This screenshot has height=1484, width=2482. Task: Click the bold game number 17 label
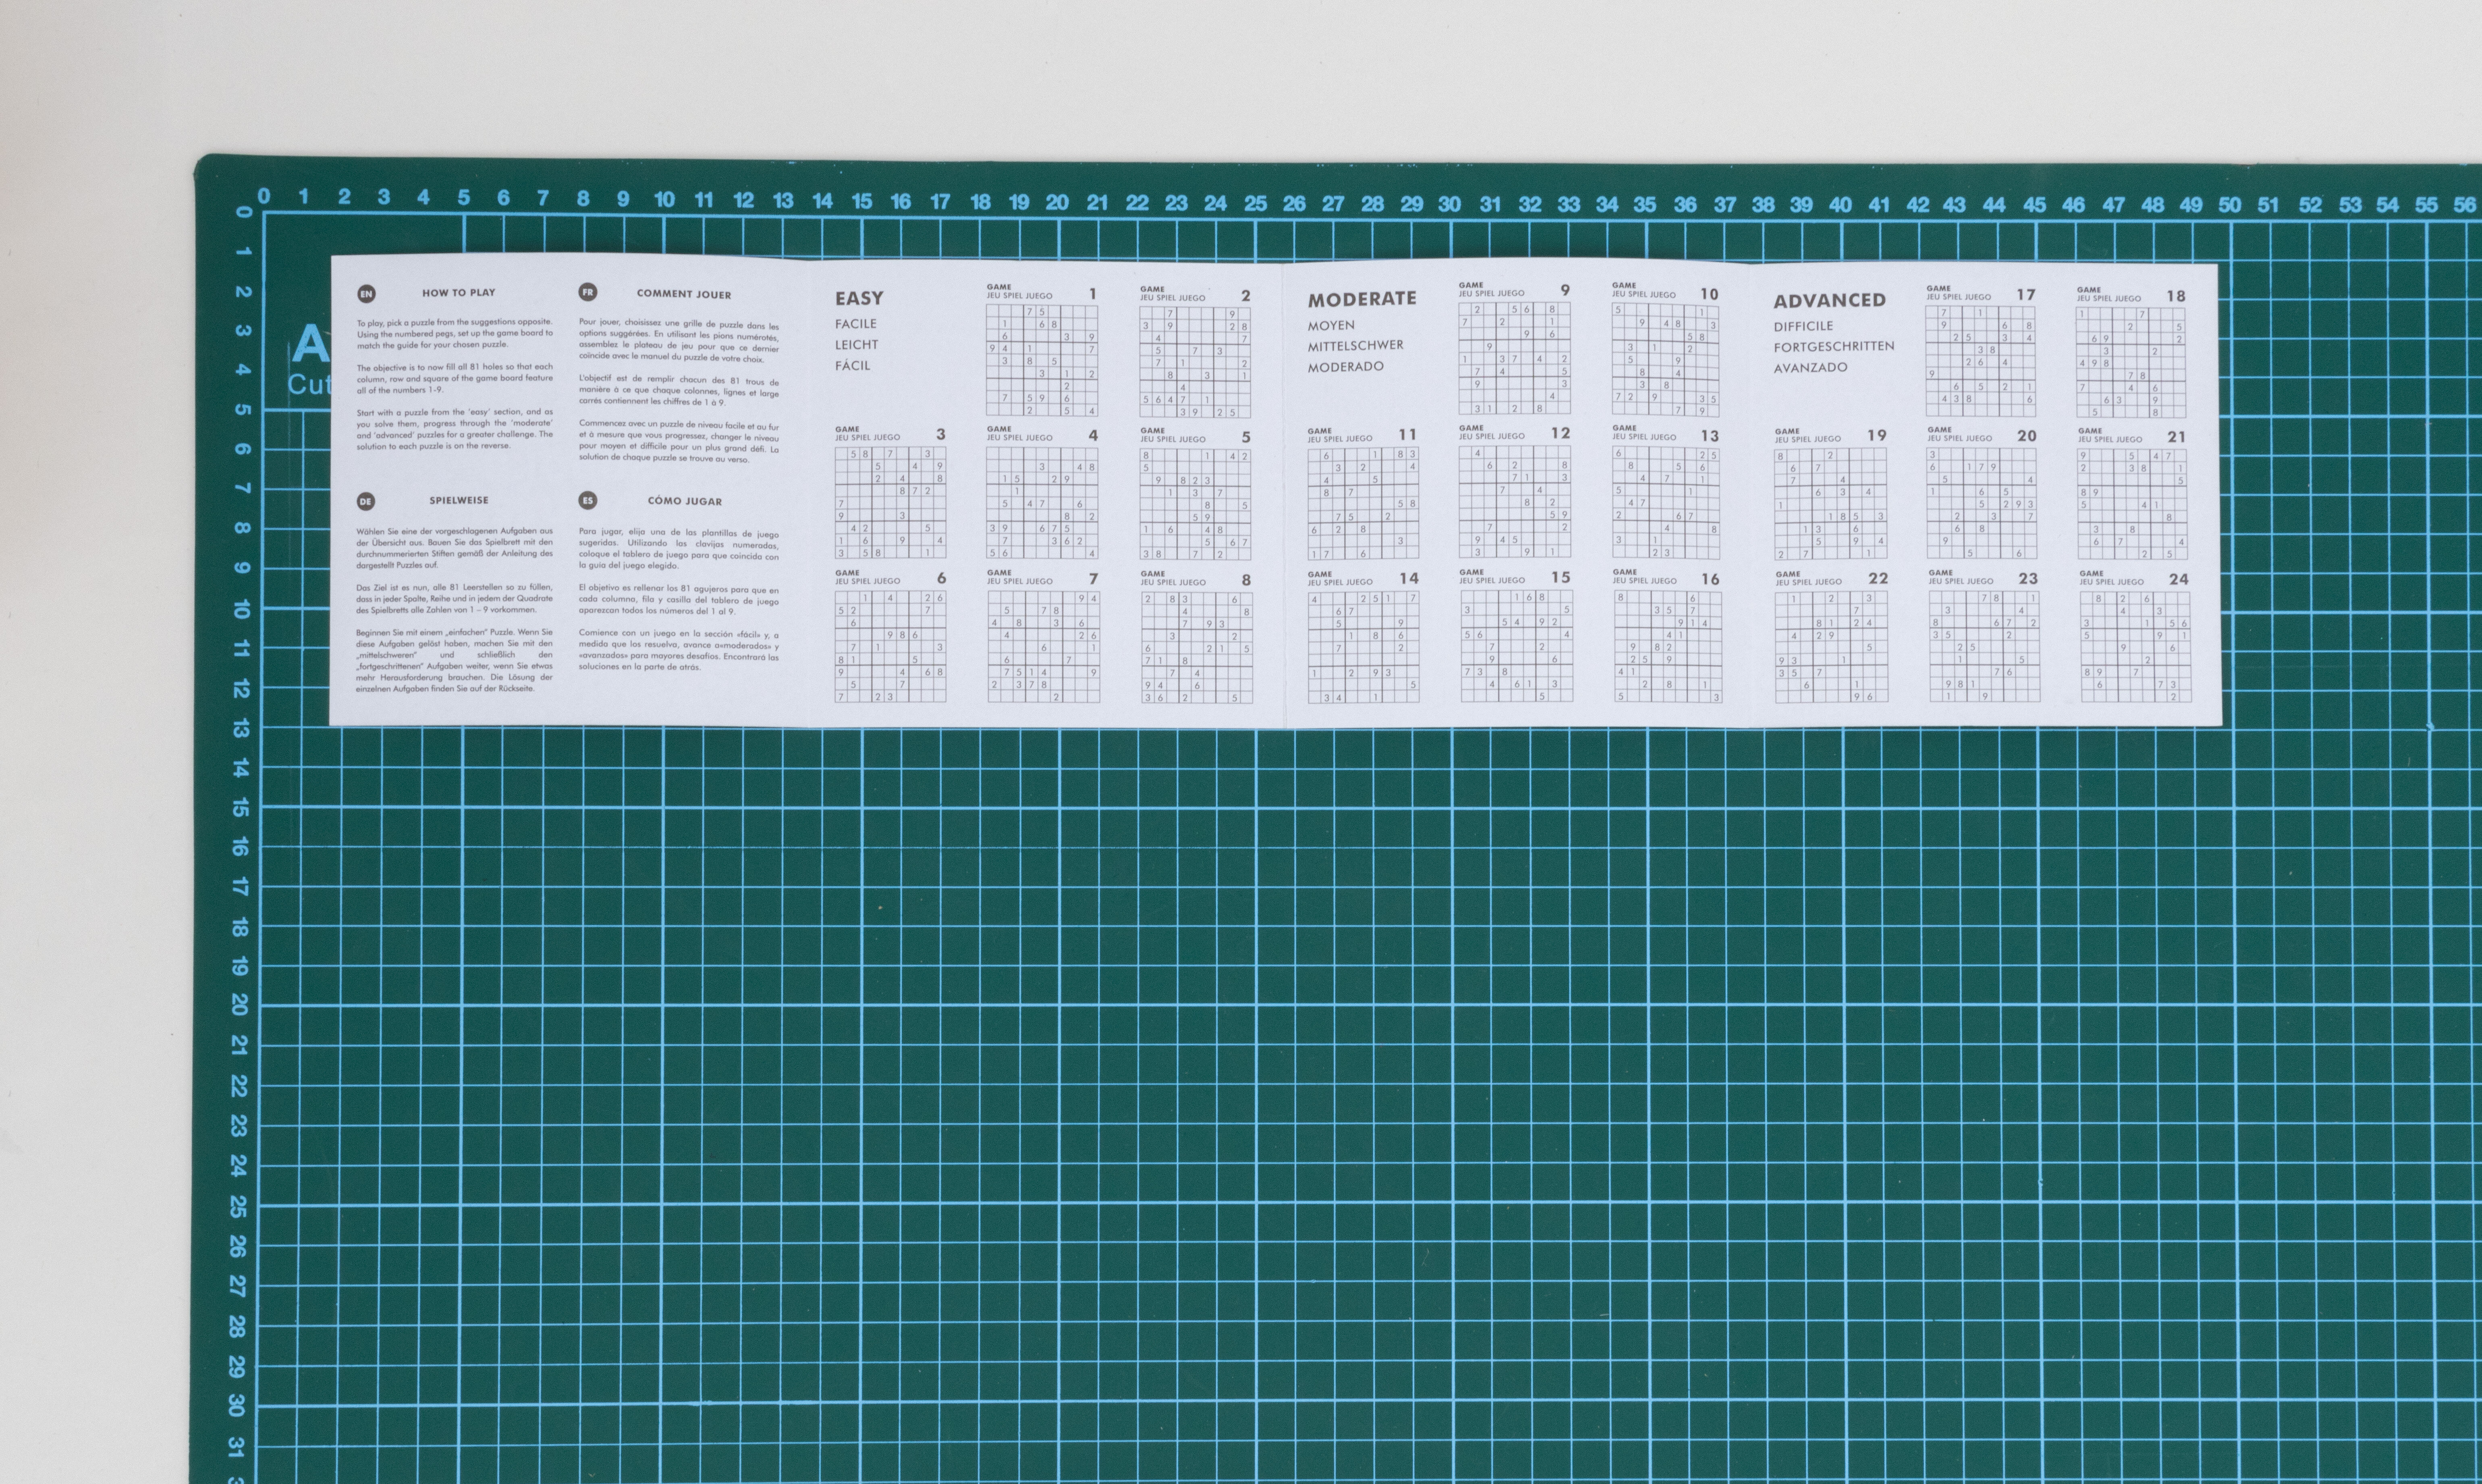pos(2025,295)
